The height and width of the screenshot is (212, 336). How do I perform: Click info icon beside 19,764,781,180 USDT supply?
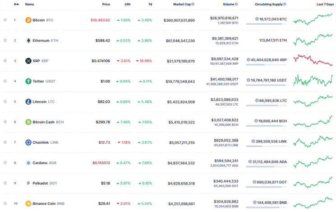point(249,80)
